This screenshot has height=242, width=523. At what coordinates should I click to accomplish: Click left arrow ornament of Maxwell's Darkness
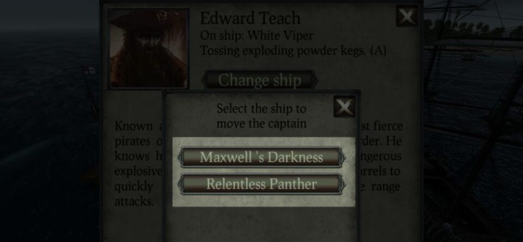coord(181,157)
